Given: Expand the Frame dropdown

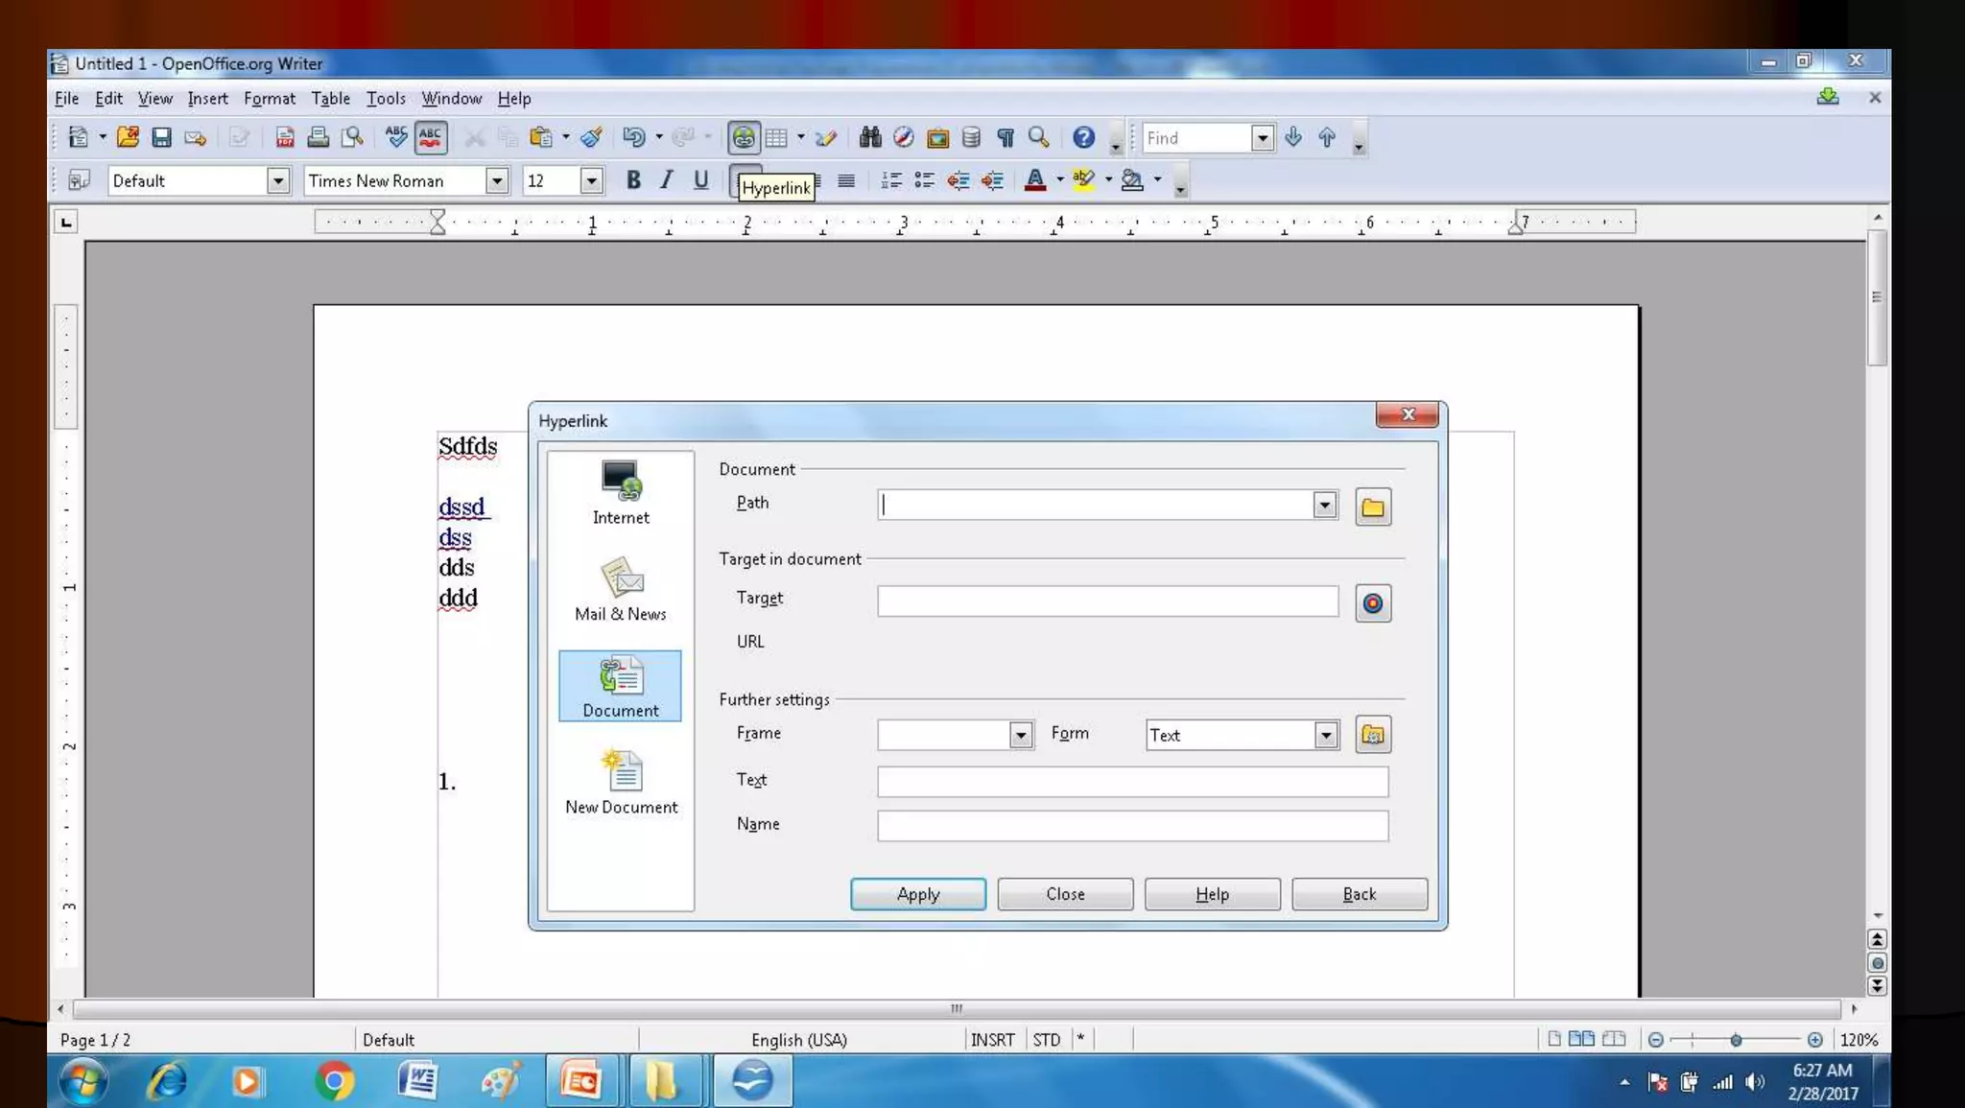Looking at the screenshot, I should 1020,736.
